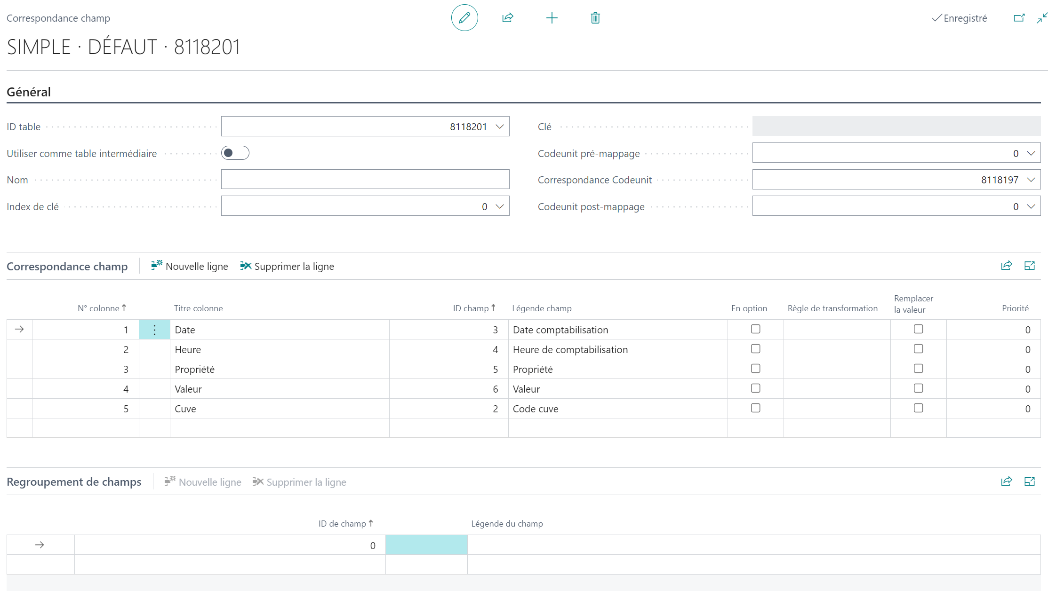Open row menu for Date line
The width and height of the screenshot is (1048, 591).
tap(154, 330)
